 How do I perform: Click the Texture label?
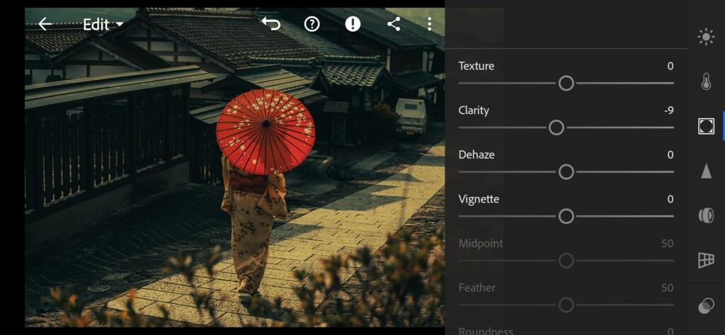tap(476, 66)
